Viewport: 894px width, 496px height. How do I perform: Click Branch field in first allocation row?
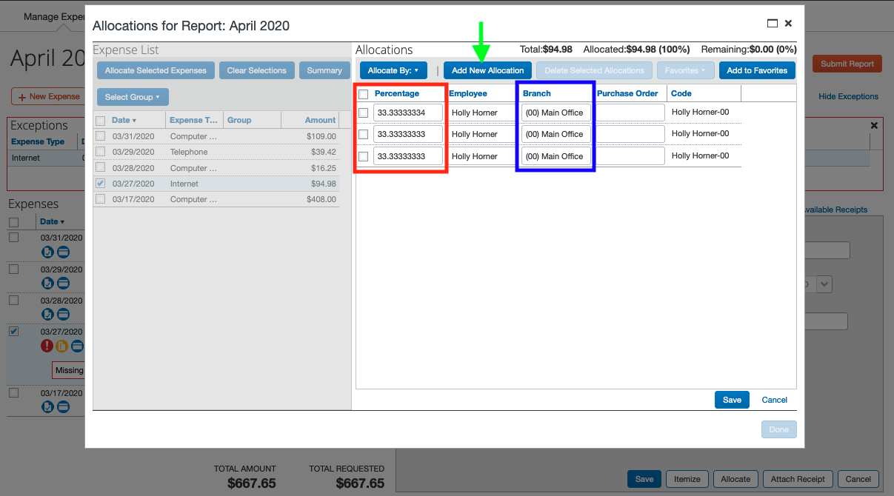[x=556, y=113]
